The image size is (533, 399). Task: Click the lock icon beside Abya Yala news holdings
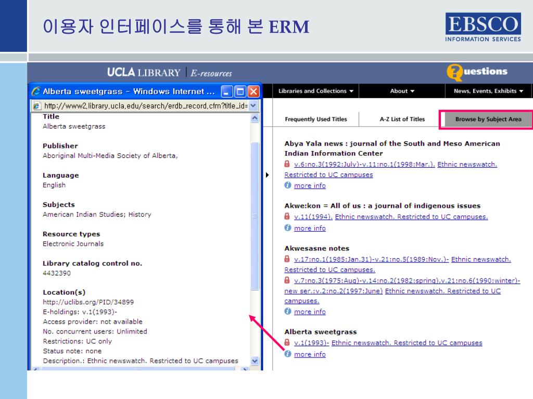(287, 164)
